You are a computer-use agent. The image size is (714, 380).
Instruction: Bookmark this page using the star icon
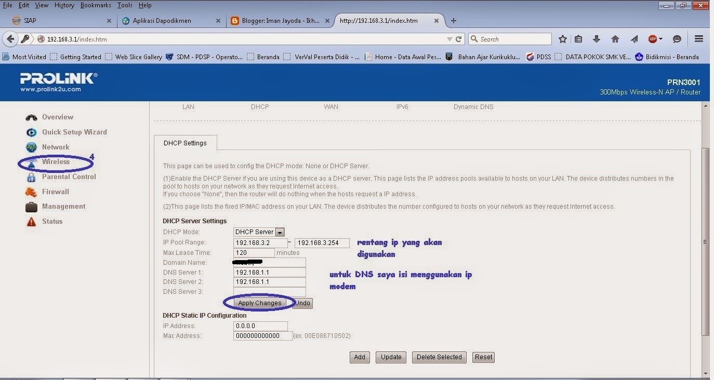click(562, 38)
